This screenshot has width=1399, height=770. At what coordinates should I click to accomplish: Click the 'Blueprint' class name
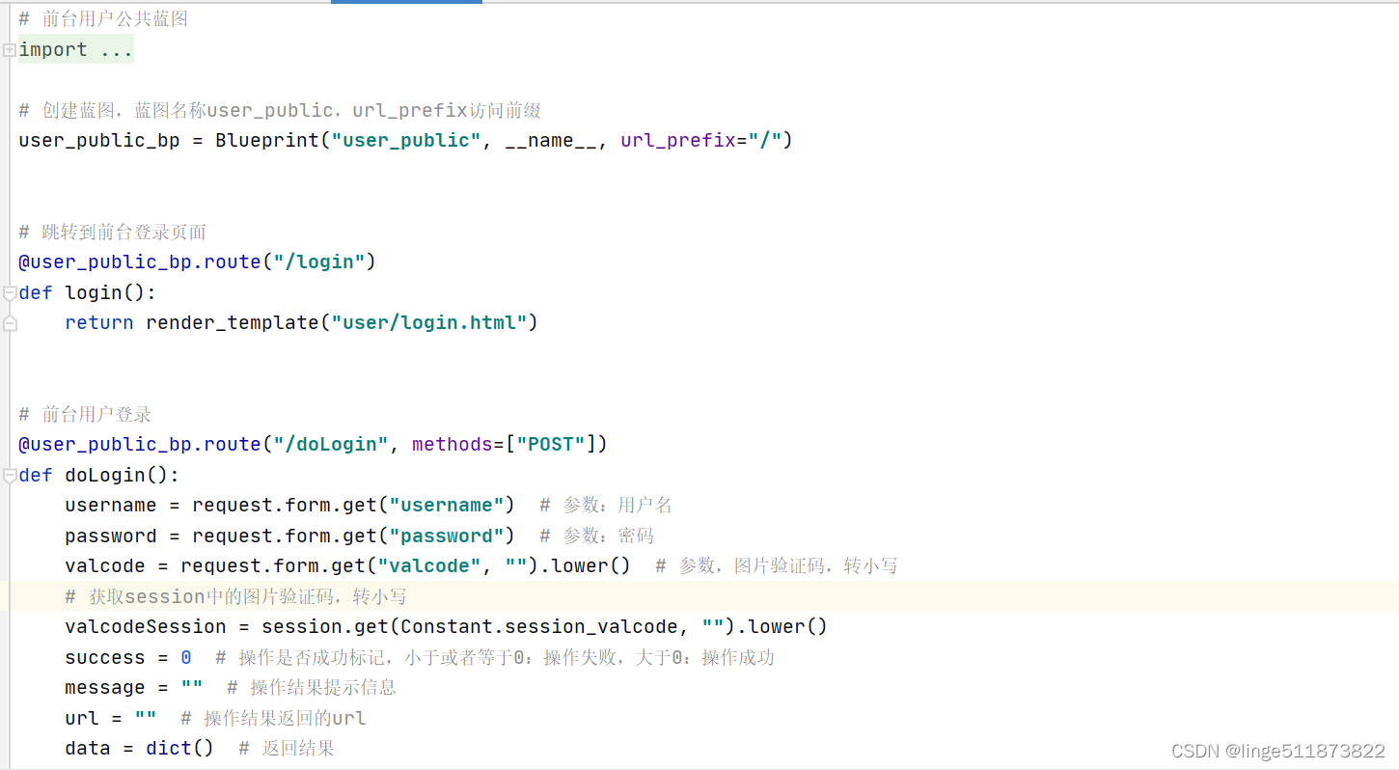[267, 140]
